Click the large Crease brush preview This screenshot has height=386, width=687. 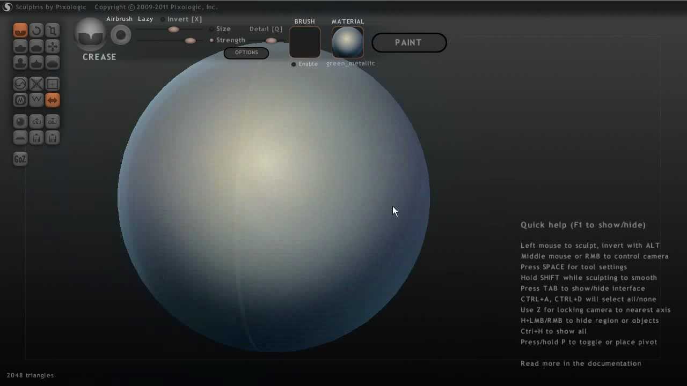click(x=90, y=35)
